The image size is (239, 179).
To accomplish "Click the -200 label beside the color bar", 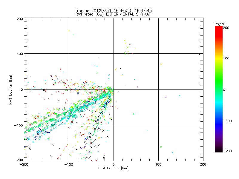I will (x=227, y=151).
